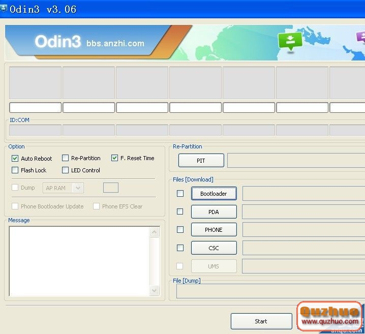Uncheck the F. Reset Time checkbox
This screenshot has height=334, width=365.
tap(114, 158)
